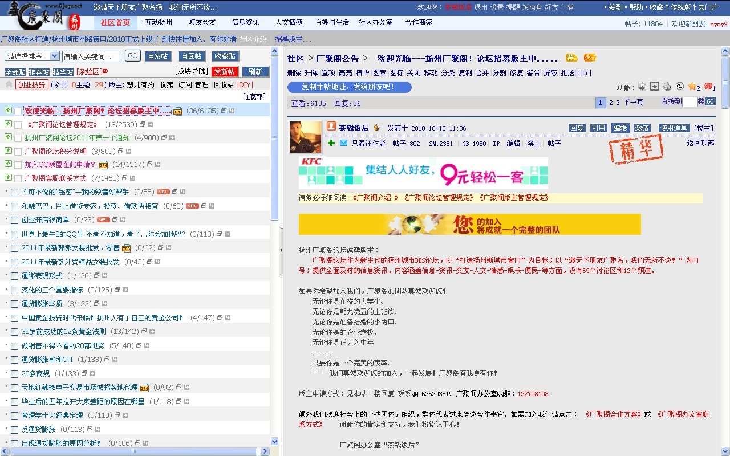Click the gold star favorite icon
730x456 pixels.
692,87
